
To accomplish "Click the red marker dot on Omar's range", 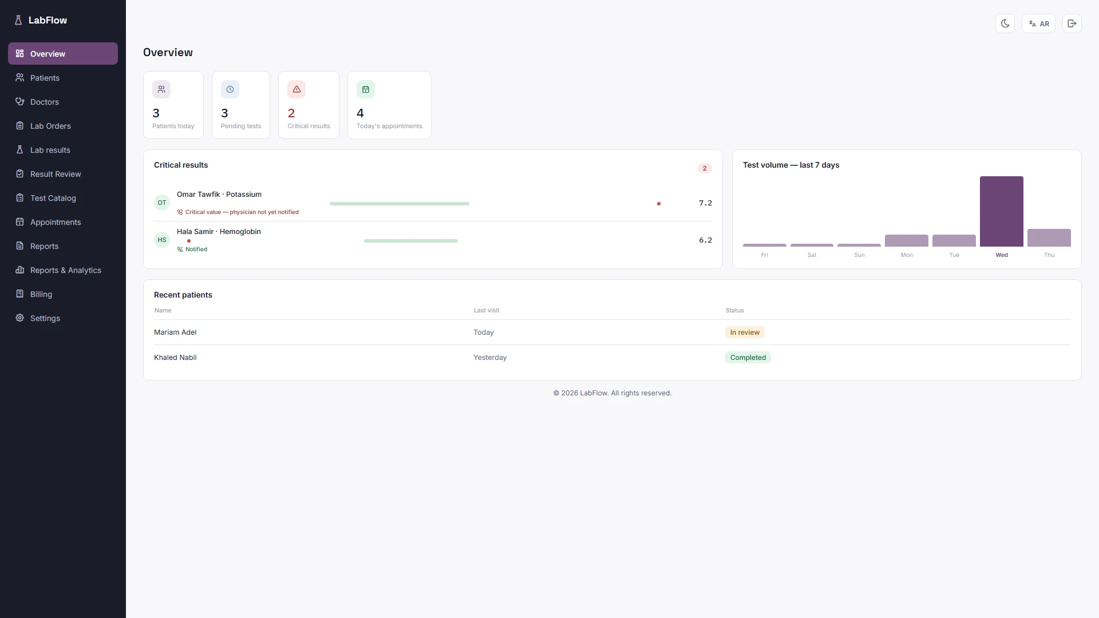I will (659, 204).
